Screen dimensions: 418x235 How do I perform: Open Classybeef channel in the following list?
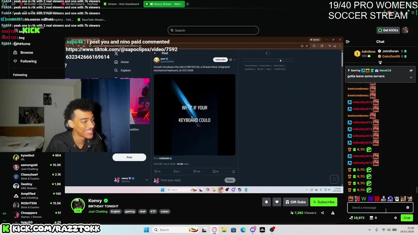[37, 177]
